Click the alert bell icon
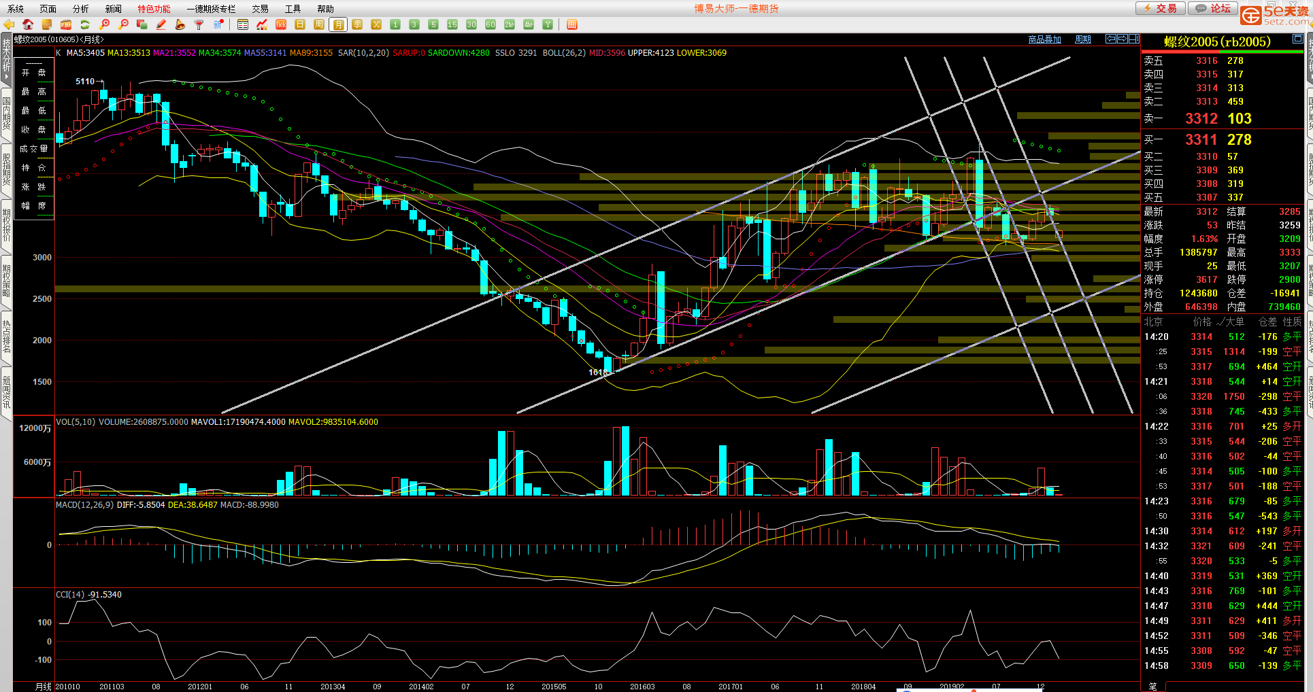This screenshot has height=692, width=1313. (x=180, y=24)
